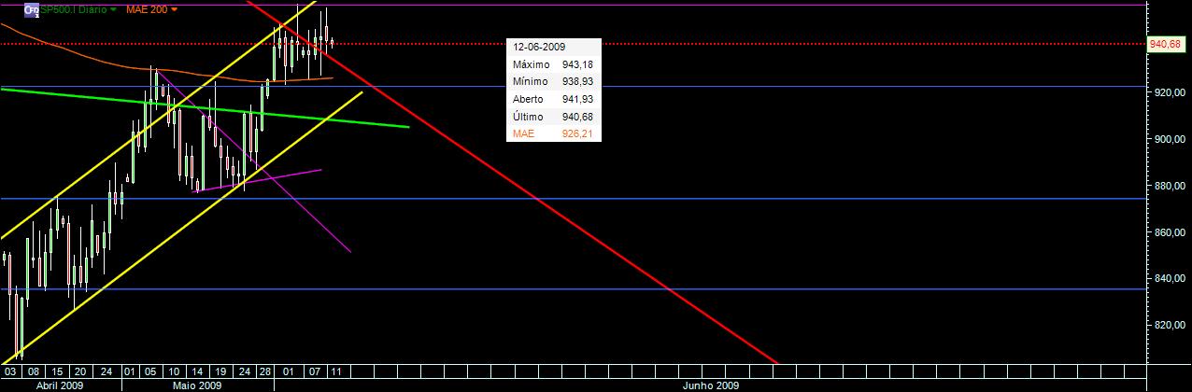Click the Aberto 941,93 row
Viewport: 1192px width, 392px height.
click(553, 100)
